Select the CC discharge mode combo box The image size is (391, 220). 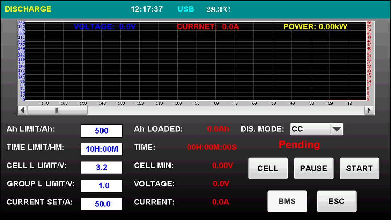310,129
